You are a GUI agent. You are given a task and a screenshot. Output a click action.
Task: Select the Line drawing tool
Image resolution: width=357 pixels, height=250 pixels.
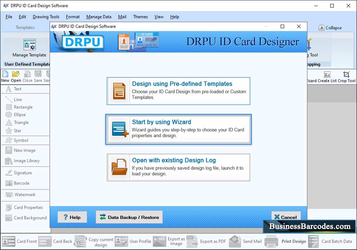[x=14, y=100]
